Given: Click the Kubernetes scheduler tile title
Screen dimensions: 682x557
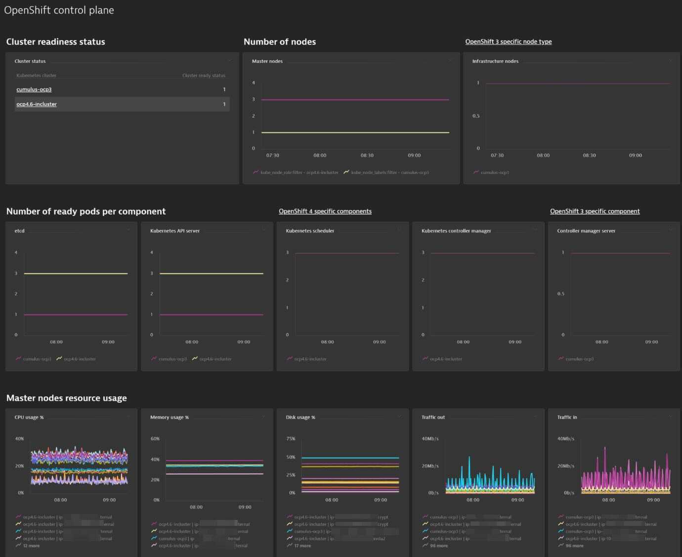Looking at the screenshot, I should pos(310,231).
